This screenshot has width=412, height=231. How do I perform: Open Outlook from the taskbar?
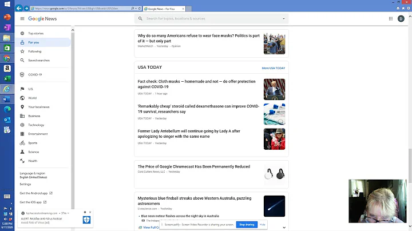pyautogui.click(x=7, y=120)
